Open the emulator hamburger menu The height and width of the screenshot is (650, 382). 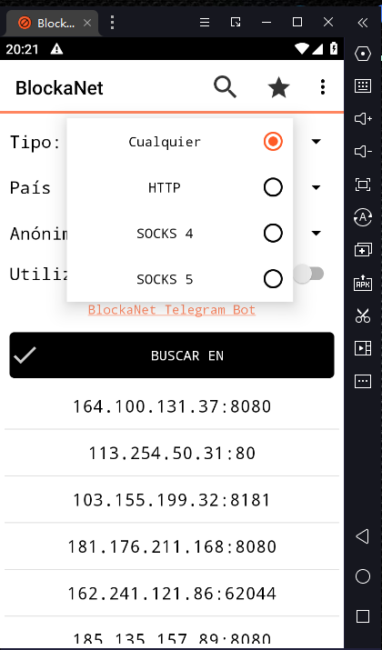click(x=205, y=23)
